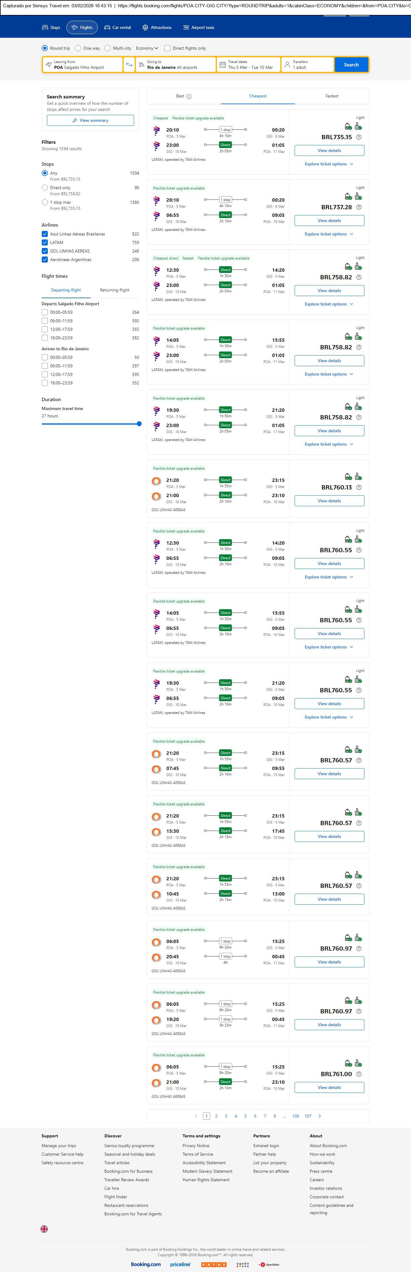Click the price info icon beside BRL735.15
Screen dimensions: 411x1272
coord(359,137)
